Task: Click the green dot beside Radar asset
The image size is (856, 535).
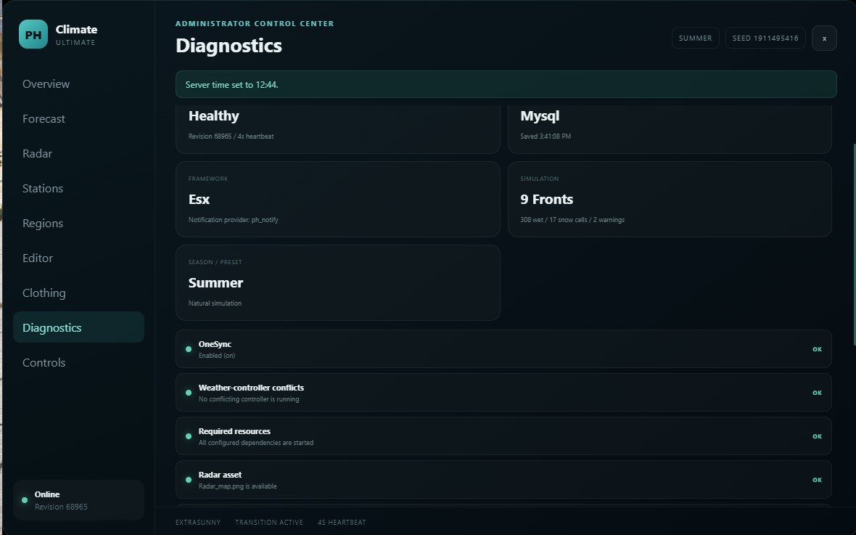Action: [x=189, y=480]
